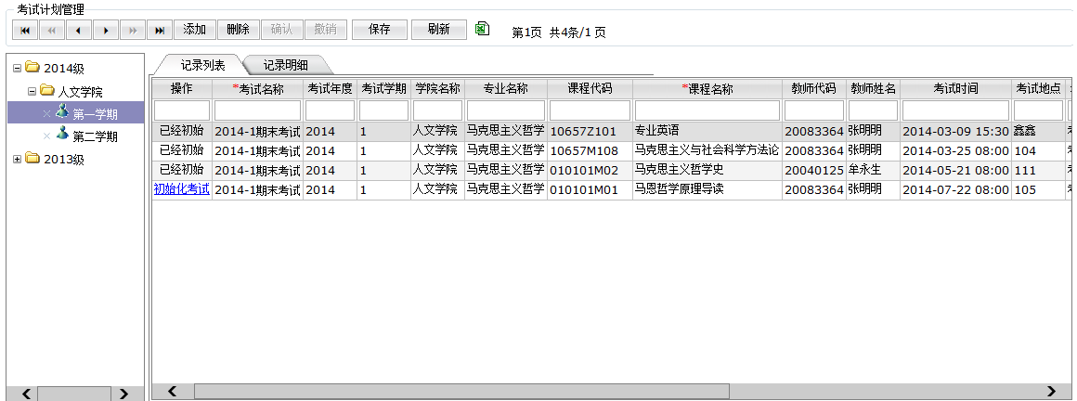Switch to the 记录明细 tab

click(285, 65)
